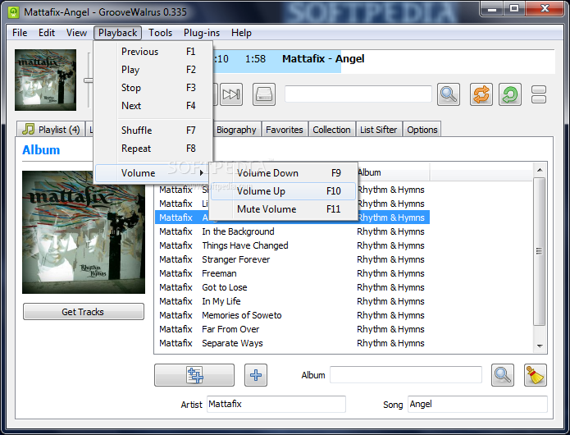Choose Play in the Playback menu
The height and width of the screenshot is (435, 570).
click(153, 70)
